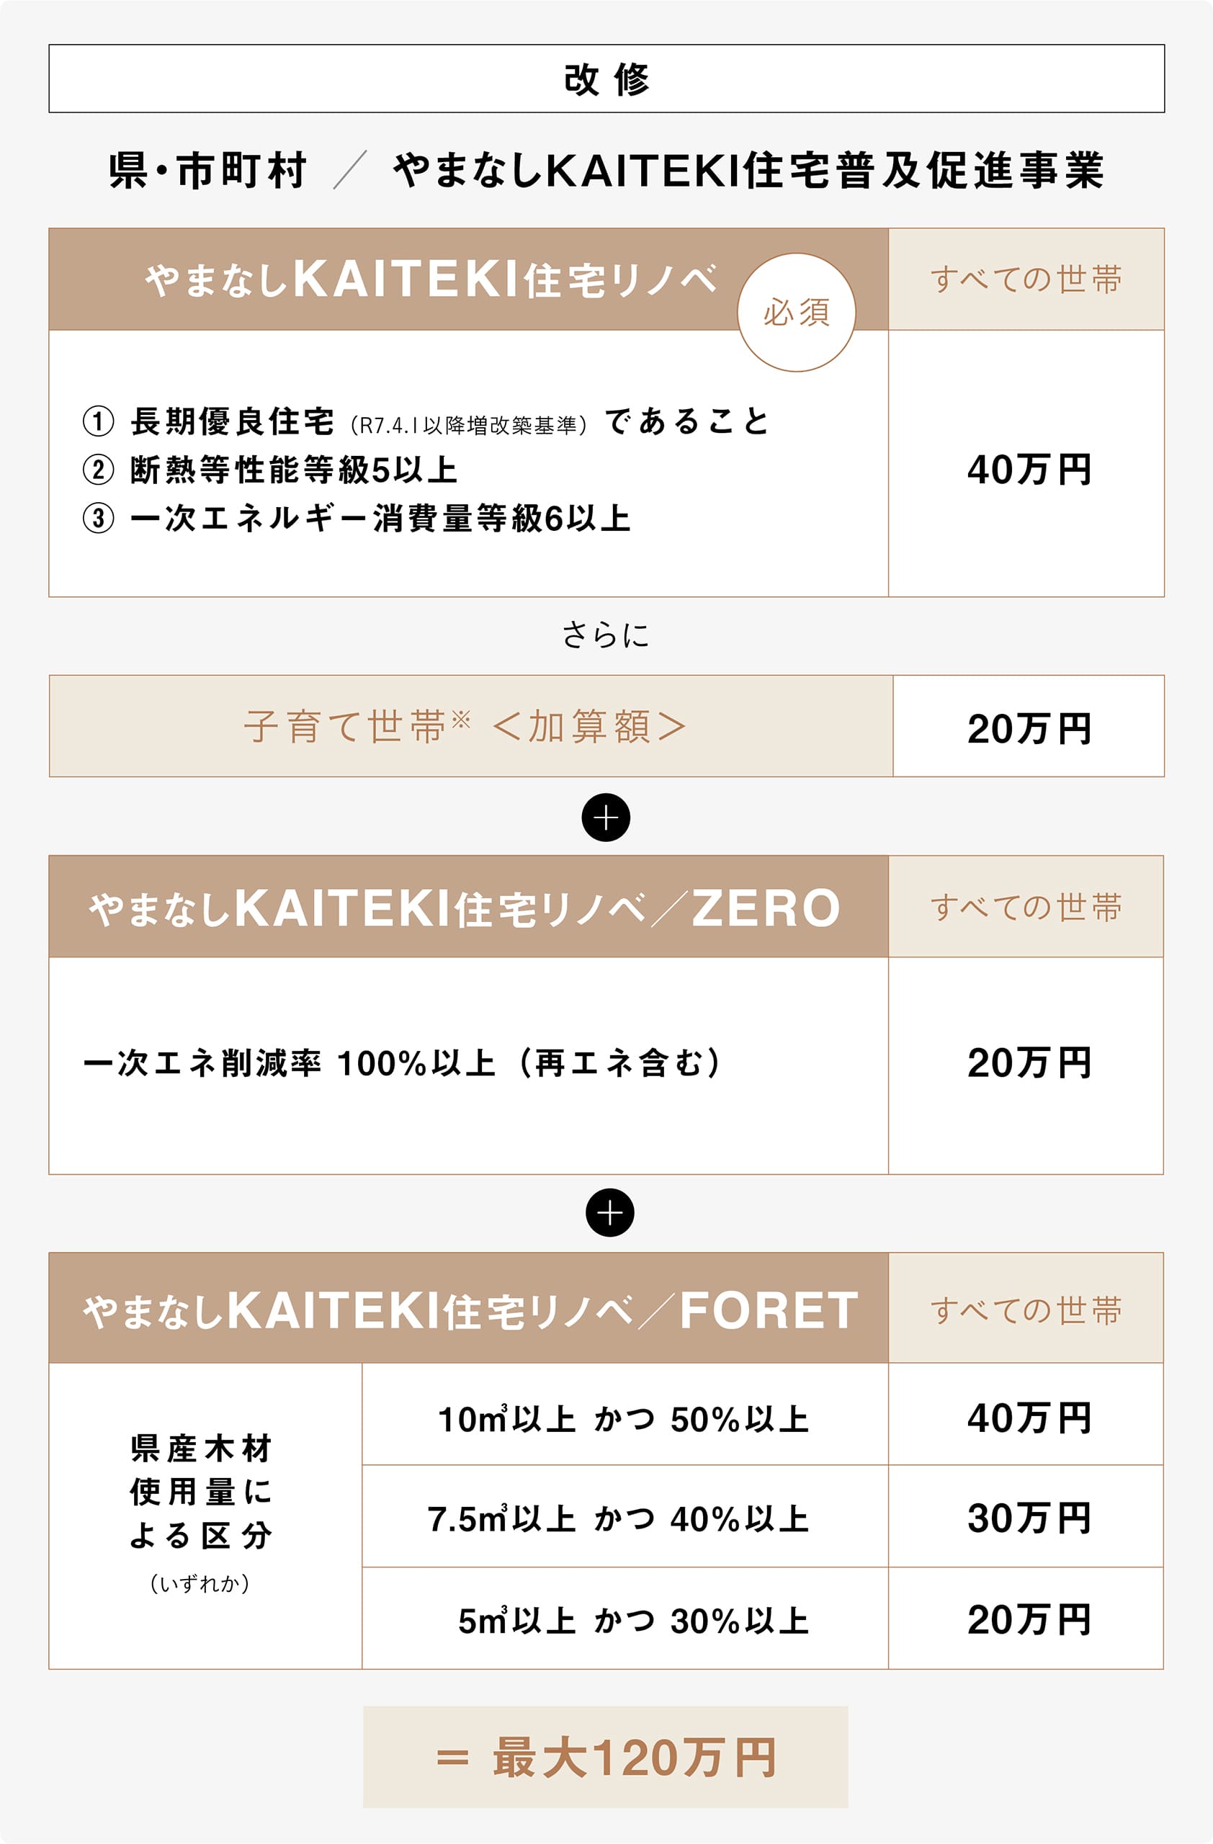The width and height of the screenshot is (1213, 1844).
Task: Select the やまなしKAITEKI住宅普及促進事業 heading
Action: click(x=748, y=171)
